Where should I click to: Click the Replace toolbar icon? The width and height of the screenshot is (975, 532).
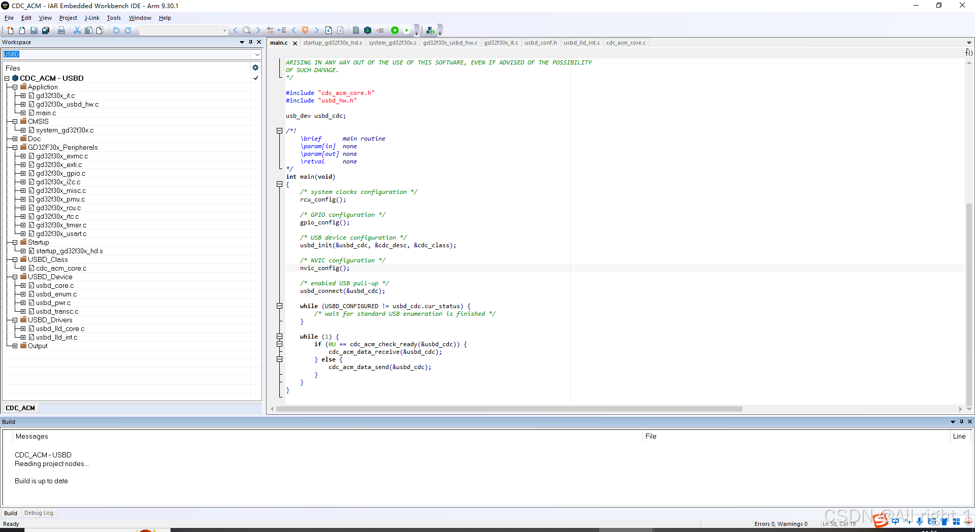[270, 30]
